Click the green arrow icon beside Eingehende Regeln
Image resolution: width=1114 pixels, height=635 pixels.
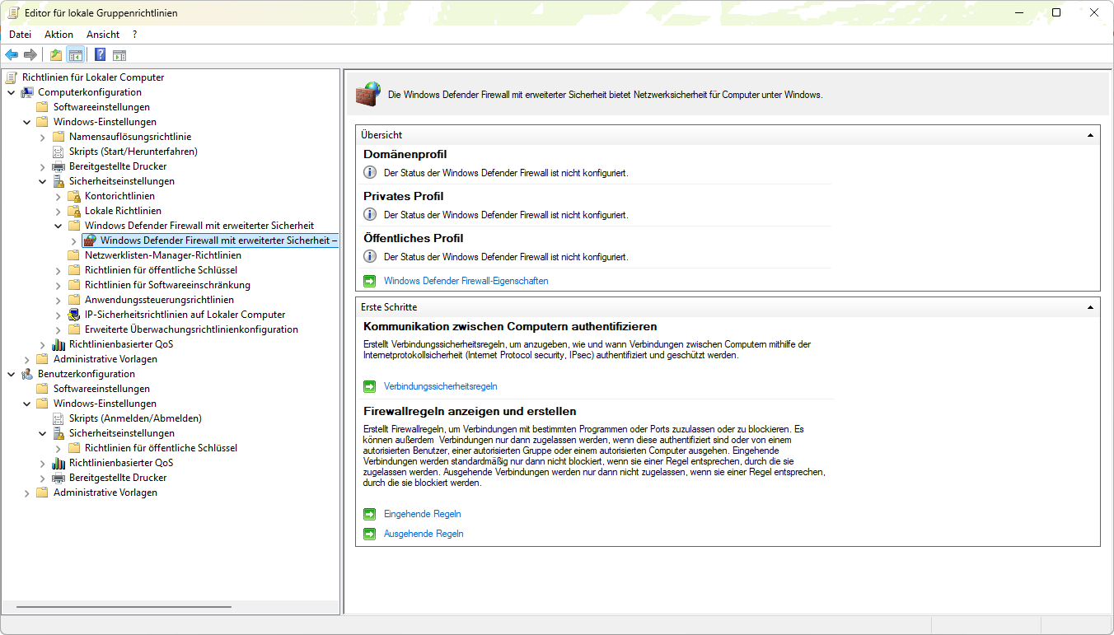(370, 514)
